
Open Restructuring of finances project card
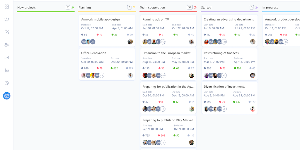click(x=221, y=53)
